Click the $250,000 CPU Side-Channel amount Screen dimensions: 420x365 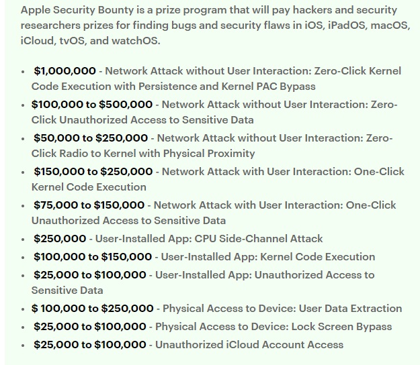(60, 238)
